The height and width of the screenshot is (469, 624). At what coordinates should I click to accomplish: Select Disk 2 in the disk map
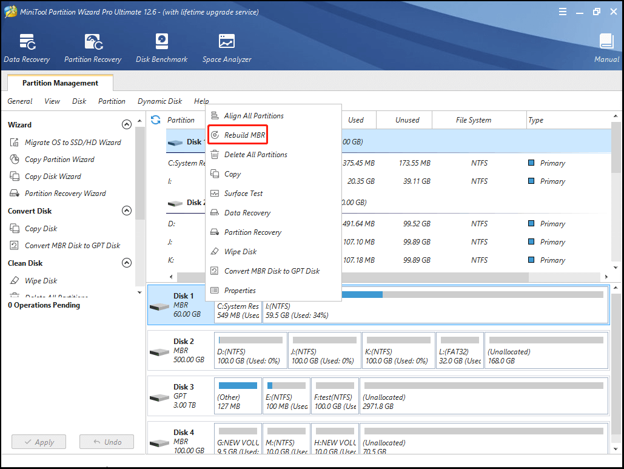point(181,350)
